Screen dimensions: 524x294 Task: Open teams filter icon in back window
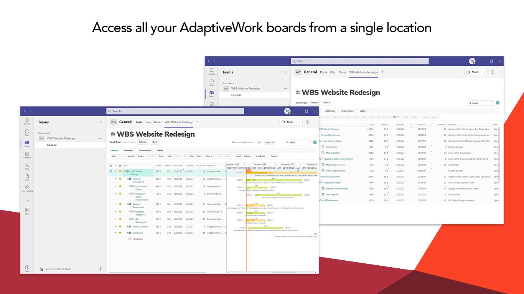pyautogui.click(x=285, y=72)
